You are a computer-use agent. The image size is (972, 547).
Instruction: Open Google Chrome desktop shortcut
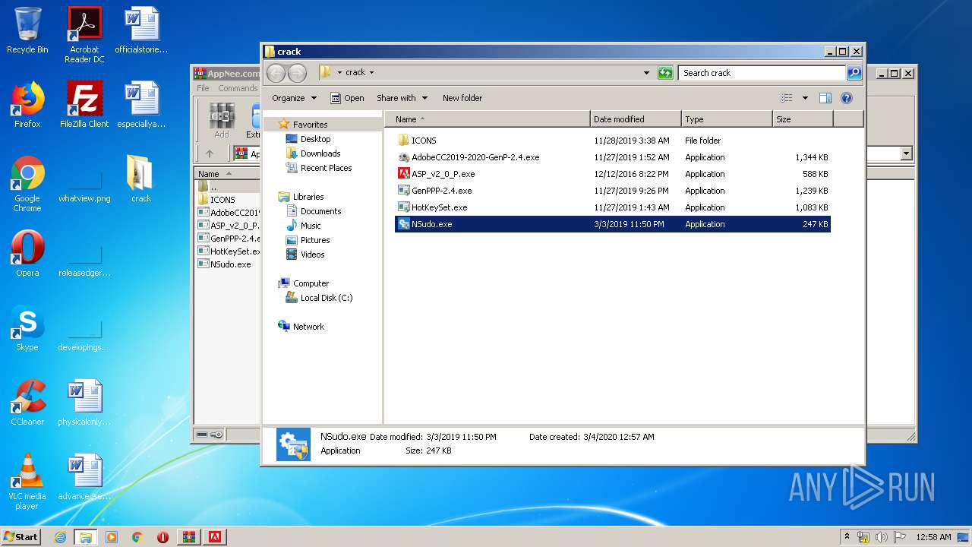click(x=27, y=184)
